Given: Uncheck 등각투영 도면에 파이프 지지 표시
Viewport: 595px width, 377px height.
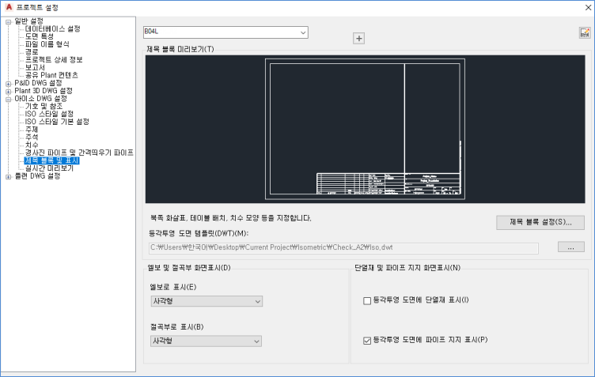Looking at the screenshot, I should click(x=367, y=341).
